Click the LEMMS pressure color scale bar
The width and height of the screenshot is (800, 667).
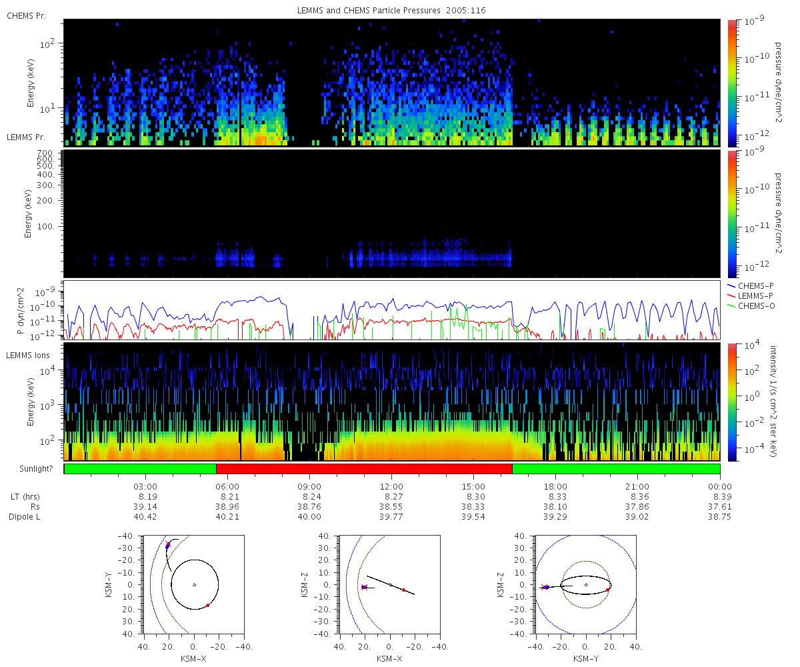coord(731,213)
